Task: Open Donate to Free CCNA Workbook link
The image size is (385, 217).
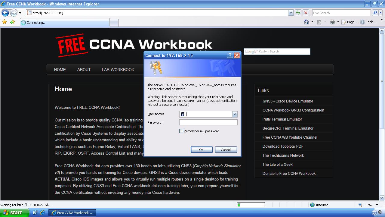Action: pos(289,174)
